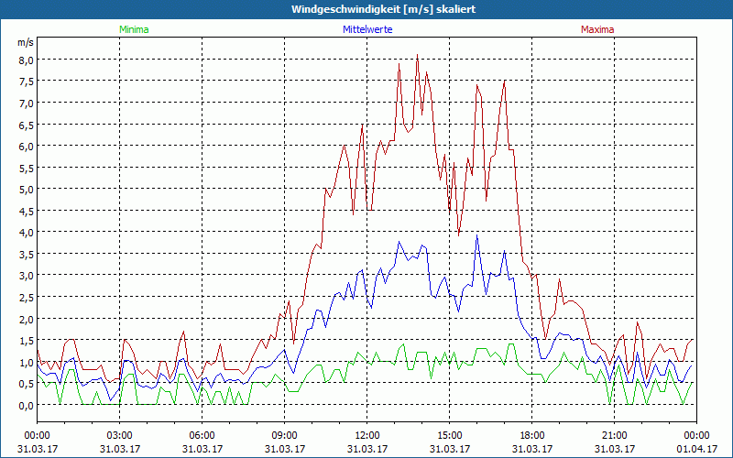Click the 3,5 y-axis value
Viewport: 733px width, 458px height.
click(27, 255)
